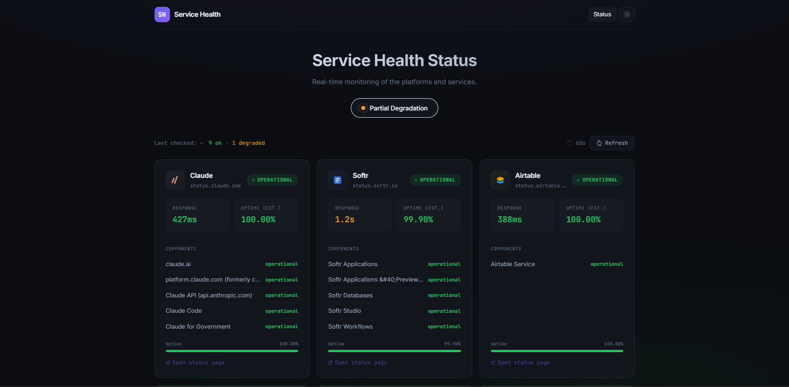
Task: Select the Claude API (api.anthropic.com) row
Action: pyautogui.click(x=232, y=295)
